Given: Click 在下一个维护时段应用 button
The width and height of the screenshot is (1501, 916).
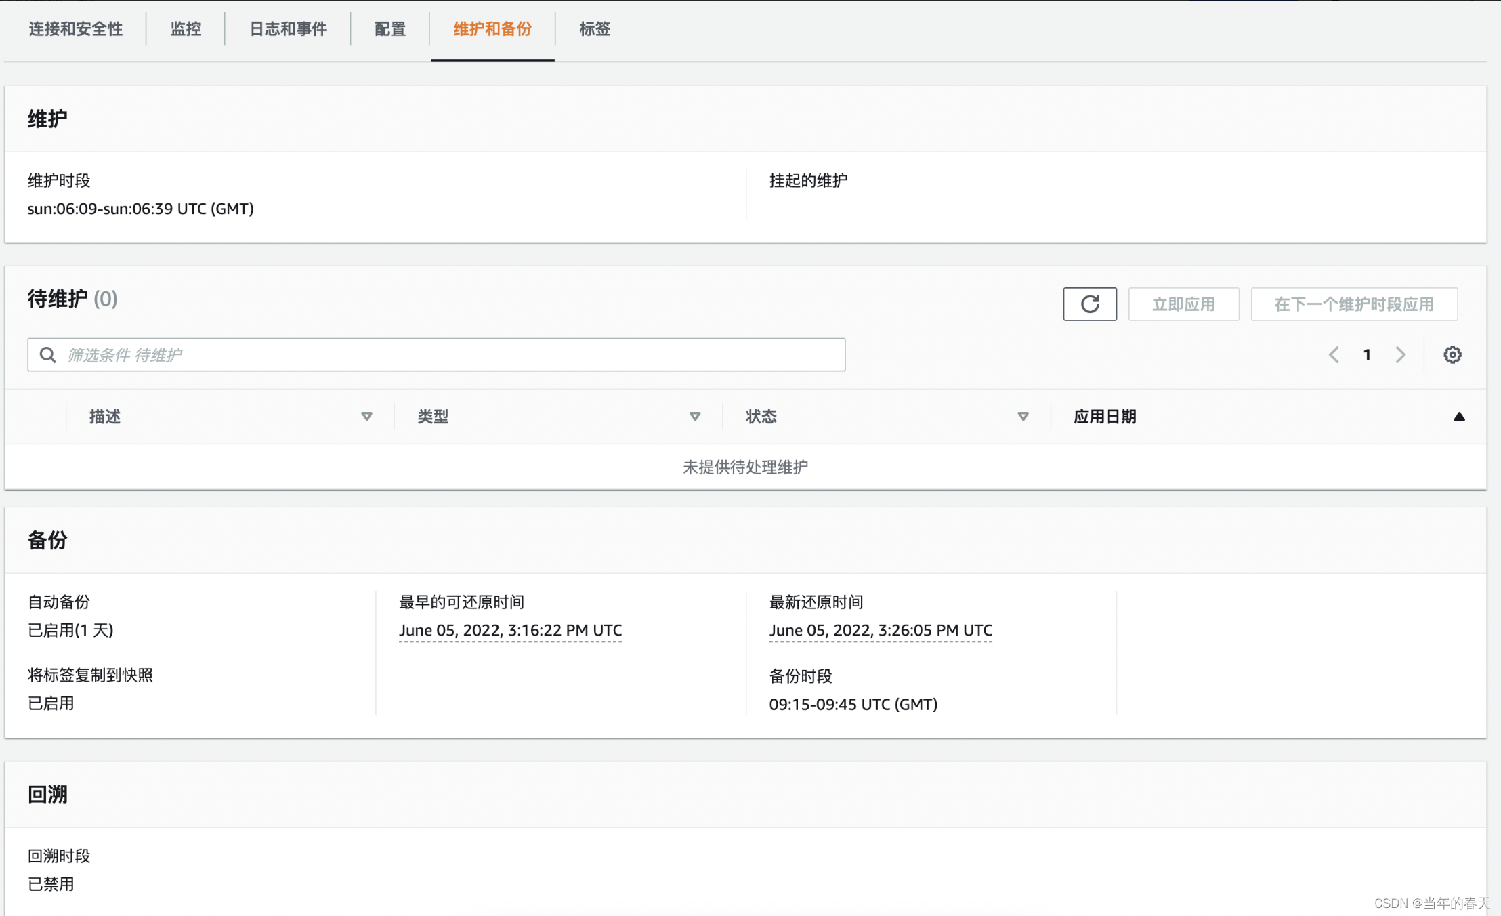Looking at the screenshot, I should (1354, 304).
